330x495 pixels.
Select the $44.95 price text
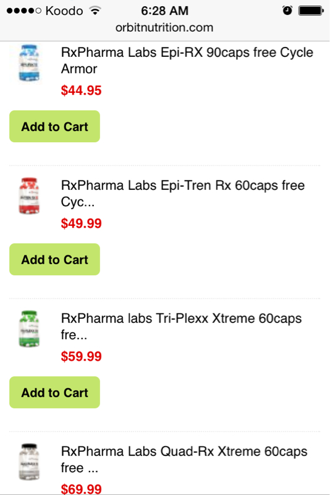click(x=81, y=90)
